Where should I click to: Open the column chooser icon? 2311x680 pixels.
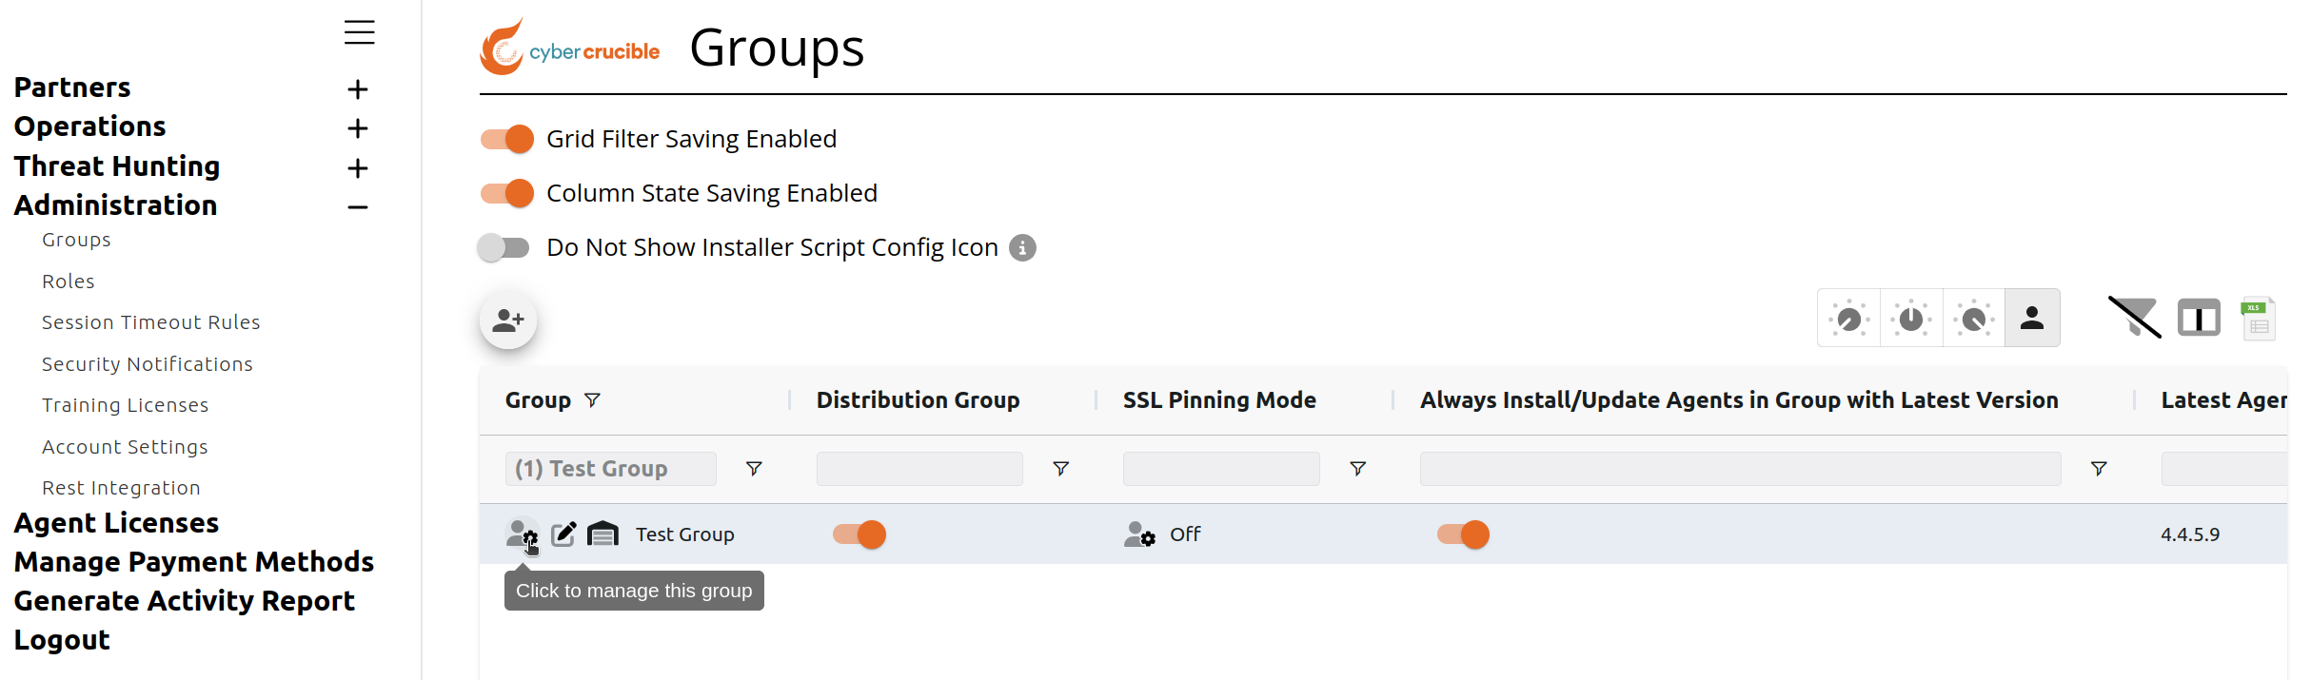point(2199,318)
